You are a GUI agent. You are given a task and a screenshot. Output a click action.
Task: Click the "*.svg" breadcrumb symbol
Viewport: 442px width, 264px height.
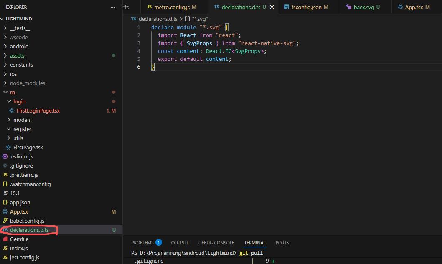click(x=199, y=19)
